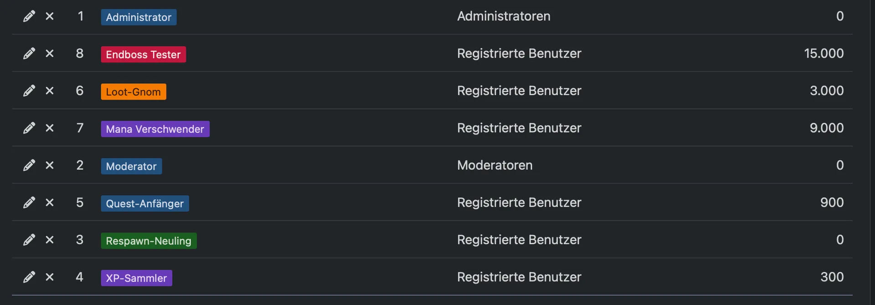Screen dimensions: 875x305
Task: Delete the Administrator rank
Action: click(x=50, y=16)
